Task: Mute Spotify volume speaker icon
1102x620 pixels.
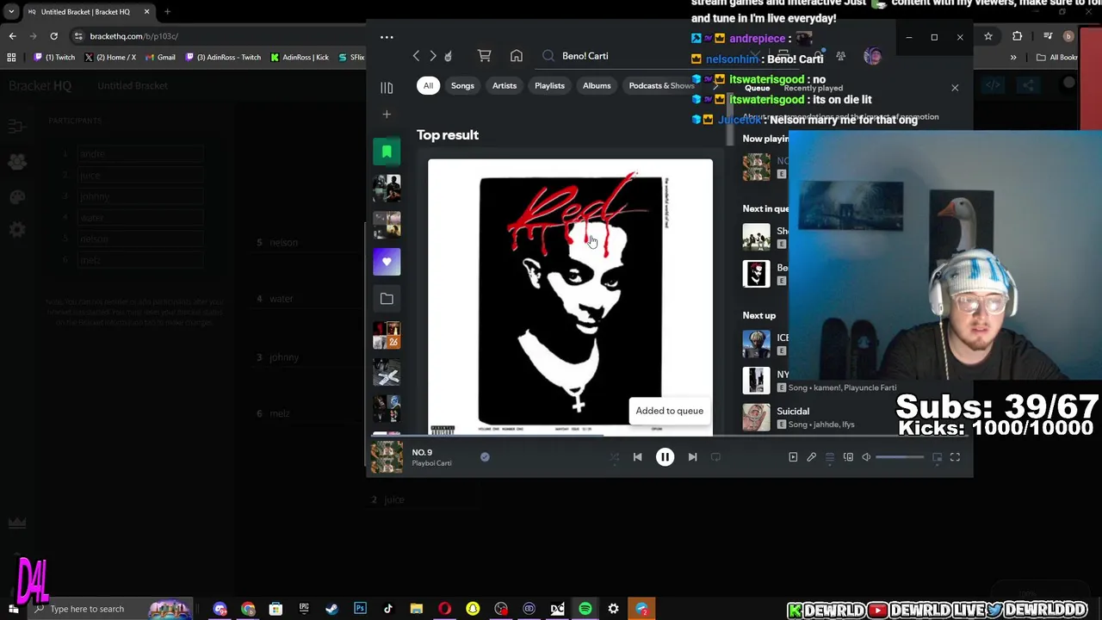Action: pos(866,457)
